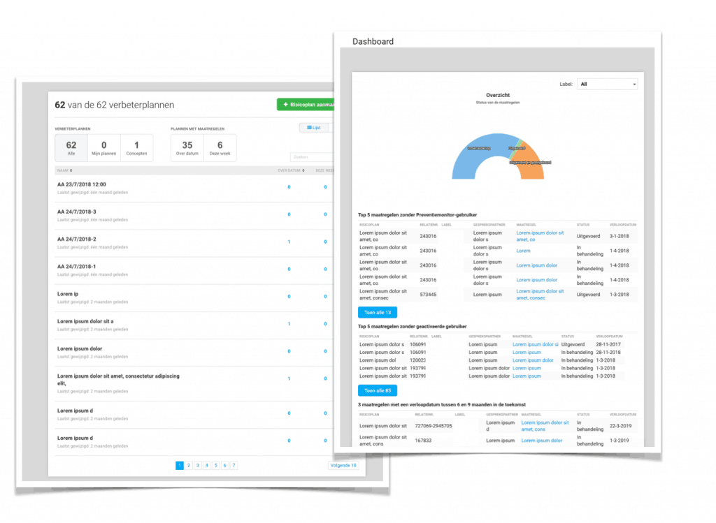This screenshot has width=716, height=523.
Task: Sort the list by Over datum column
Action: (290, 170)
